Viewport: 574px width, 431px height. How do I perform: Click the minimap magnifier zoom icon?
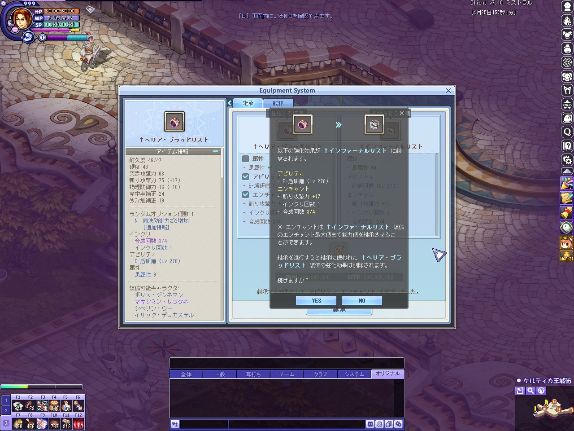tap(531, 391)
